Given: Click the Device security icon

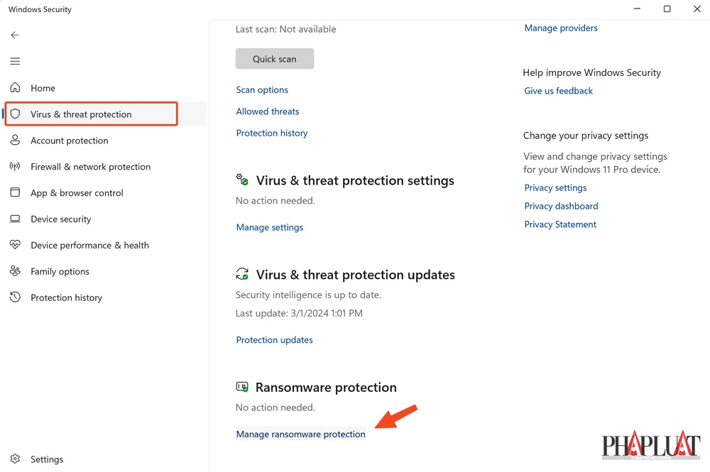Looking at the screenshot, I should click(x=15, y=219).
